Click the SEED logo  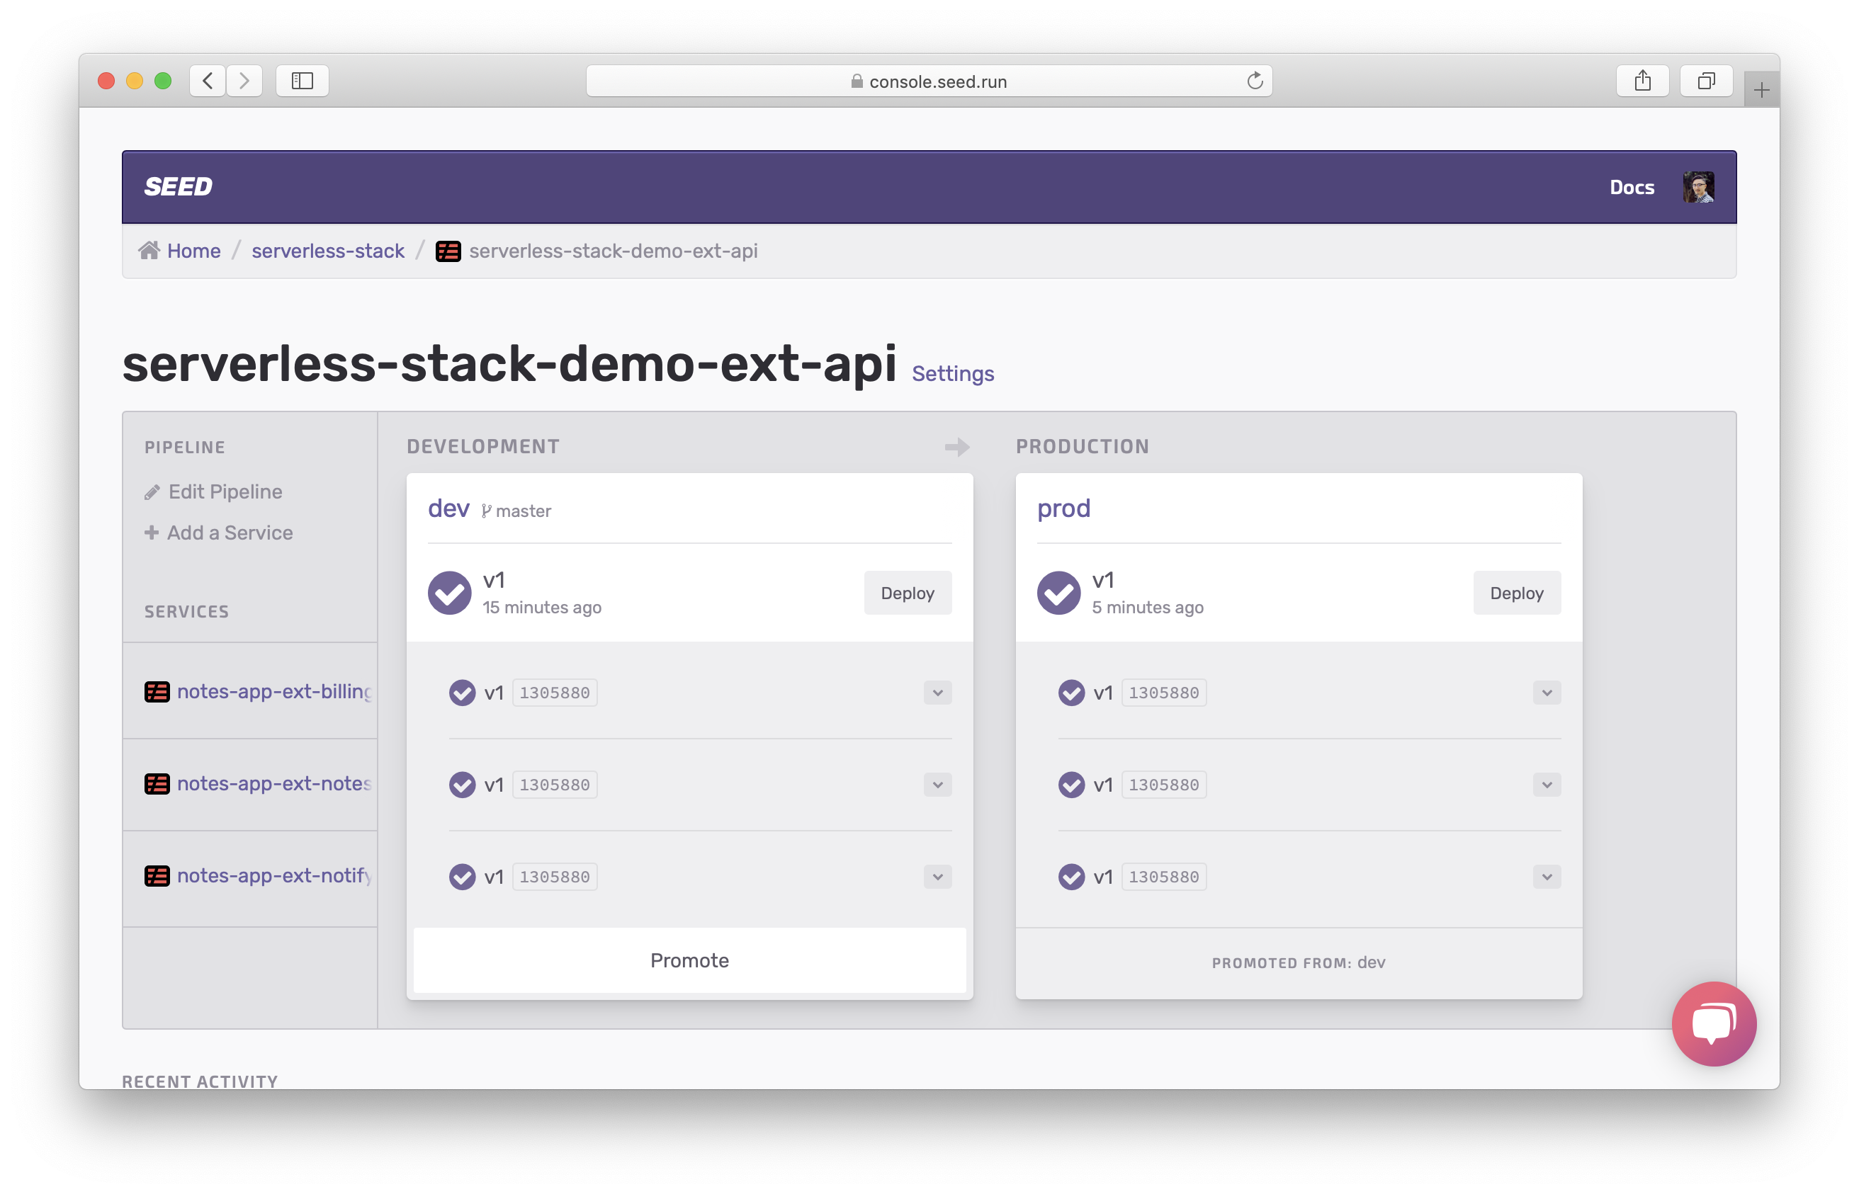click(x=179, y=187)
